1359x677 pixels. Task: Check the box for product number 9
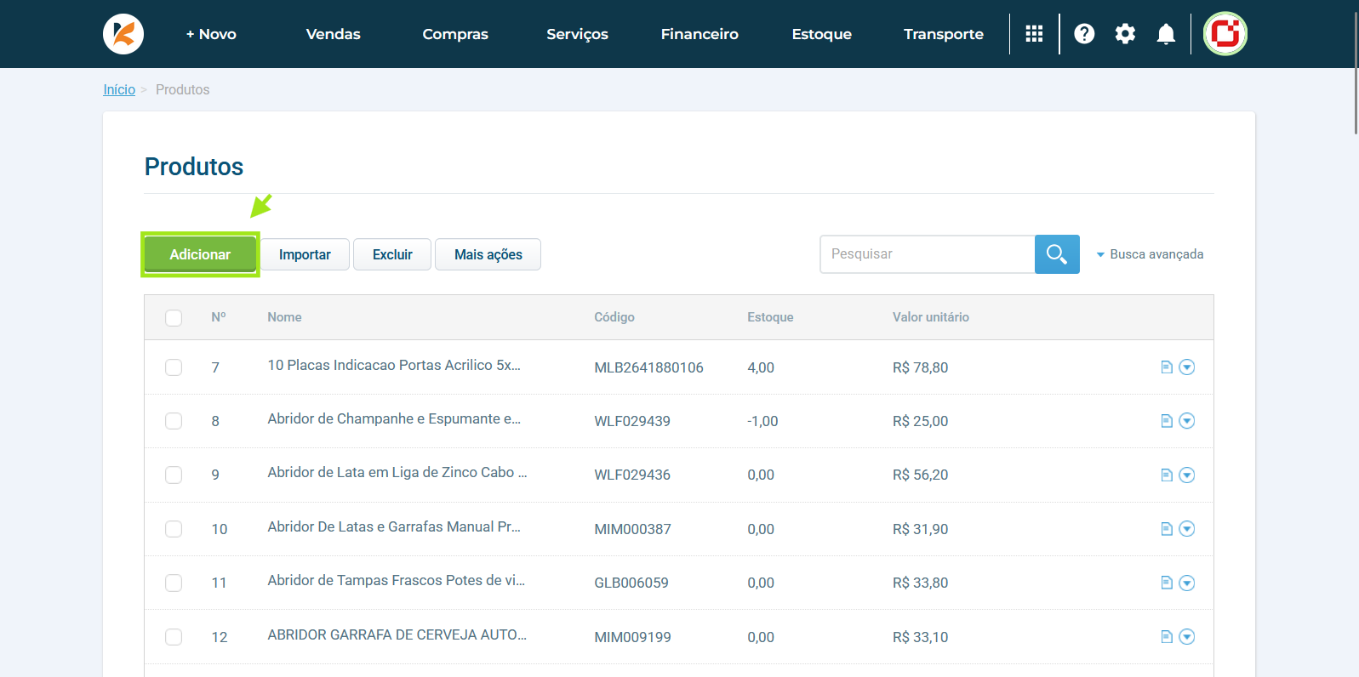click(x=174, y=475)
